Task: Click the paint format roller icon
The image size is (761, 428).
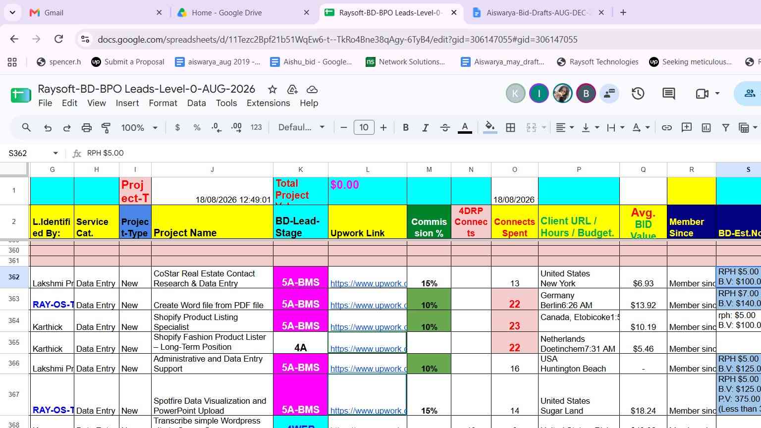Action: 106,128
